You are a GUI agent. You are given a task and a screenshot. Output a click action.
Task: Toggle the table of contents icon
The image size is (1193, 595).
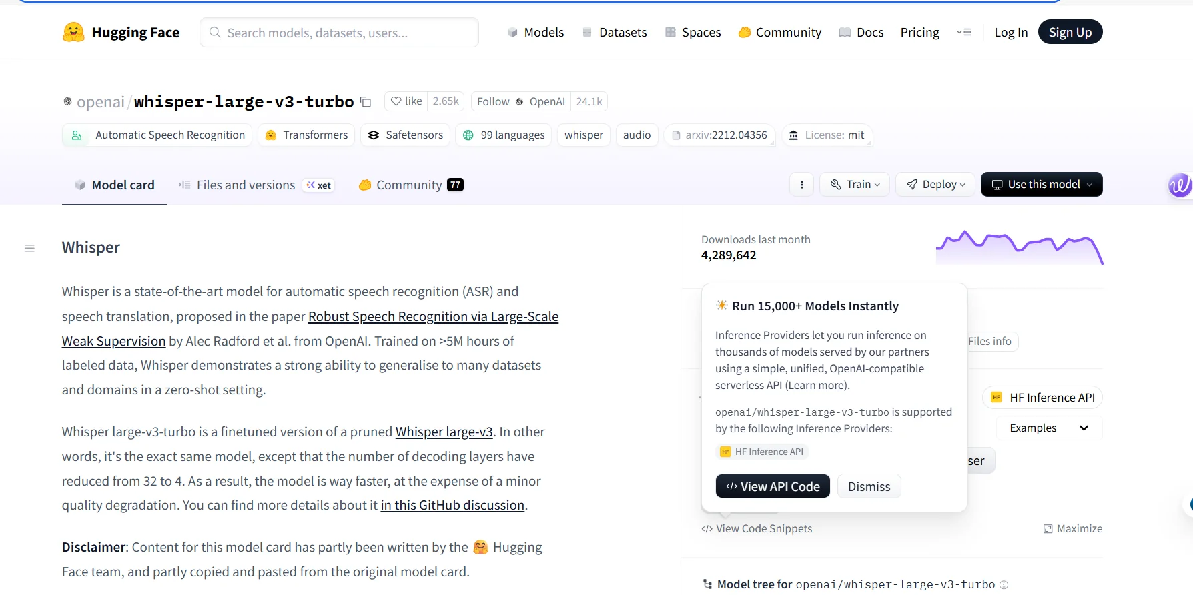coord(29,248)
